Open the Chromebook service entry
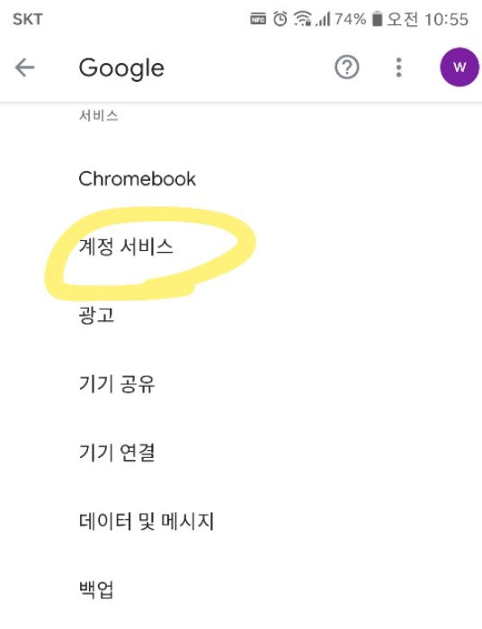 point(241,179)
